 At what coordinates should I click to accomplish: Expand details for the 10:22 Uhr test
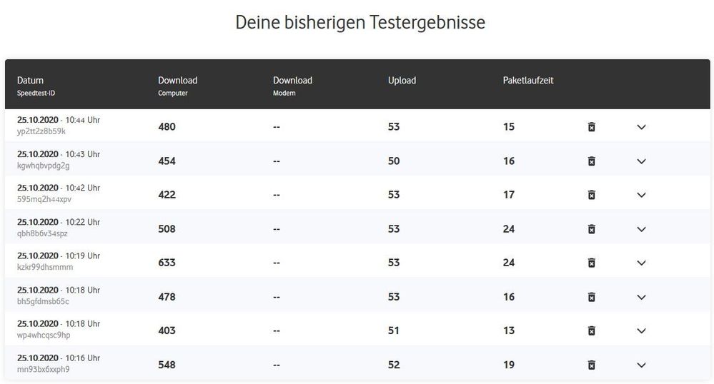pyautogui.click(x=641, y=229)
